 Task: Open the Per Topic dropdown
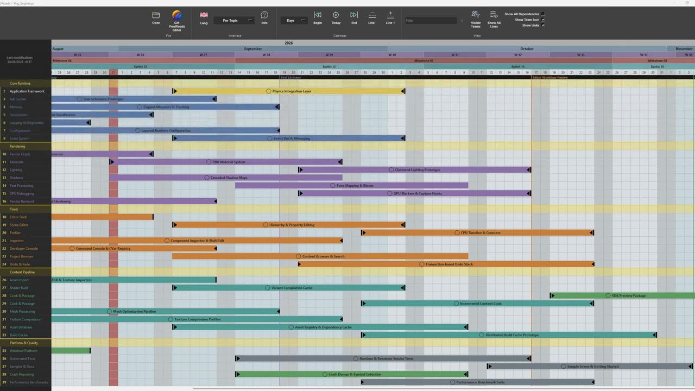pos(233,21)
